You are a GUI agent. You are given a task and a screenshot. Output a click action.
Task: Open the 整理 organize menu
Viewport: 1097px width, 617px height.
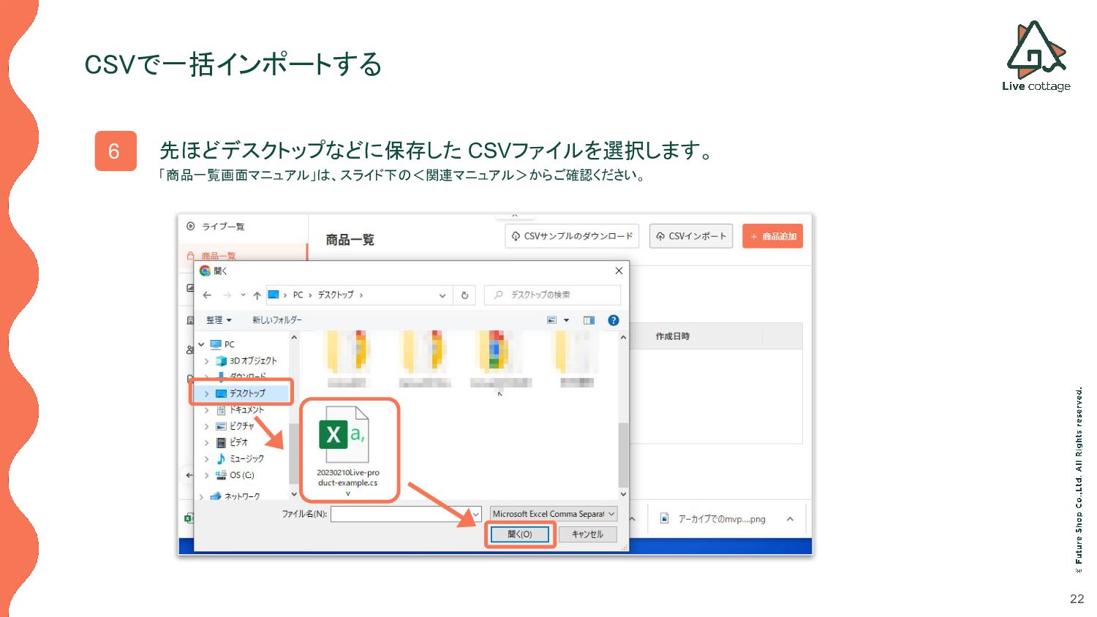click(218, 320)
